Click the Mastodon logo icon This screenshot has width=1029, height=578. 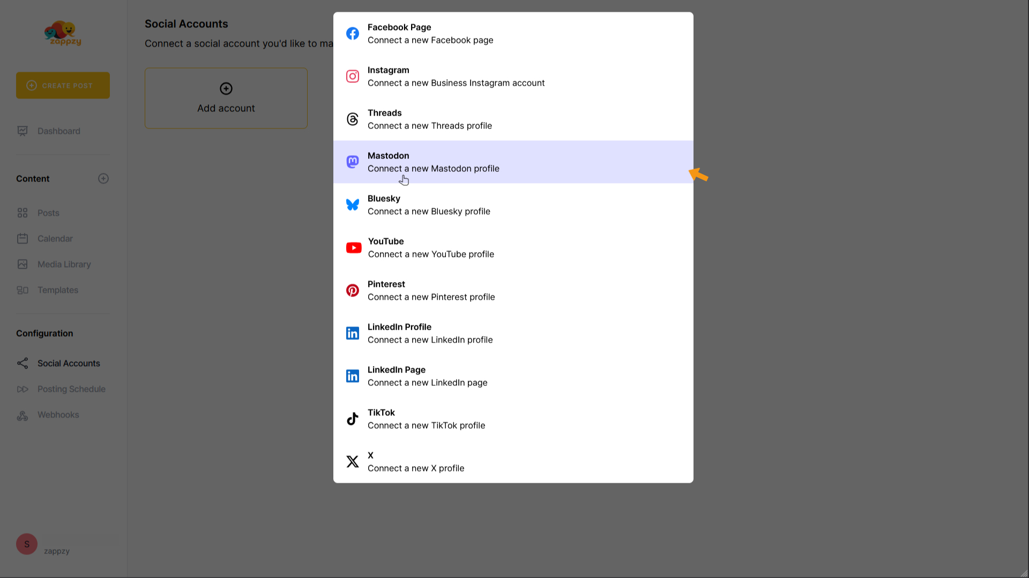click(353, 162)
